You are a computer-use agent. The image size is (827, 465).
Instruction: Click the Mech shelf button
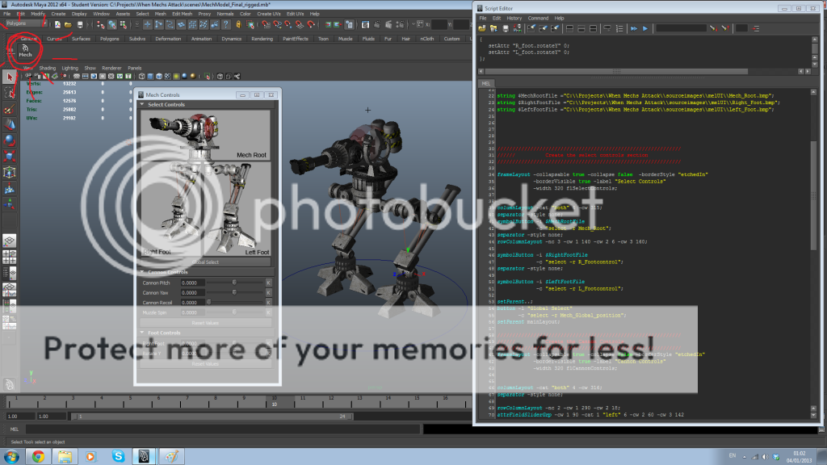pyautogui.click(x=25, y=51)
